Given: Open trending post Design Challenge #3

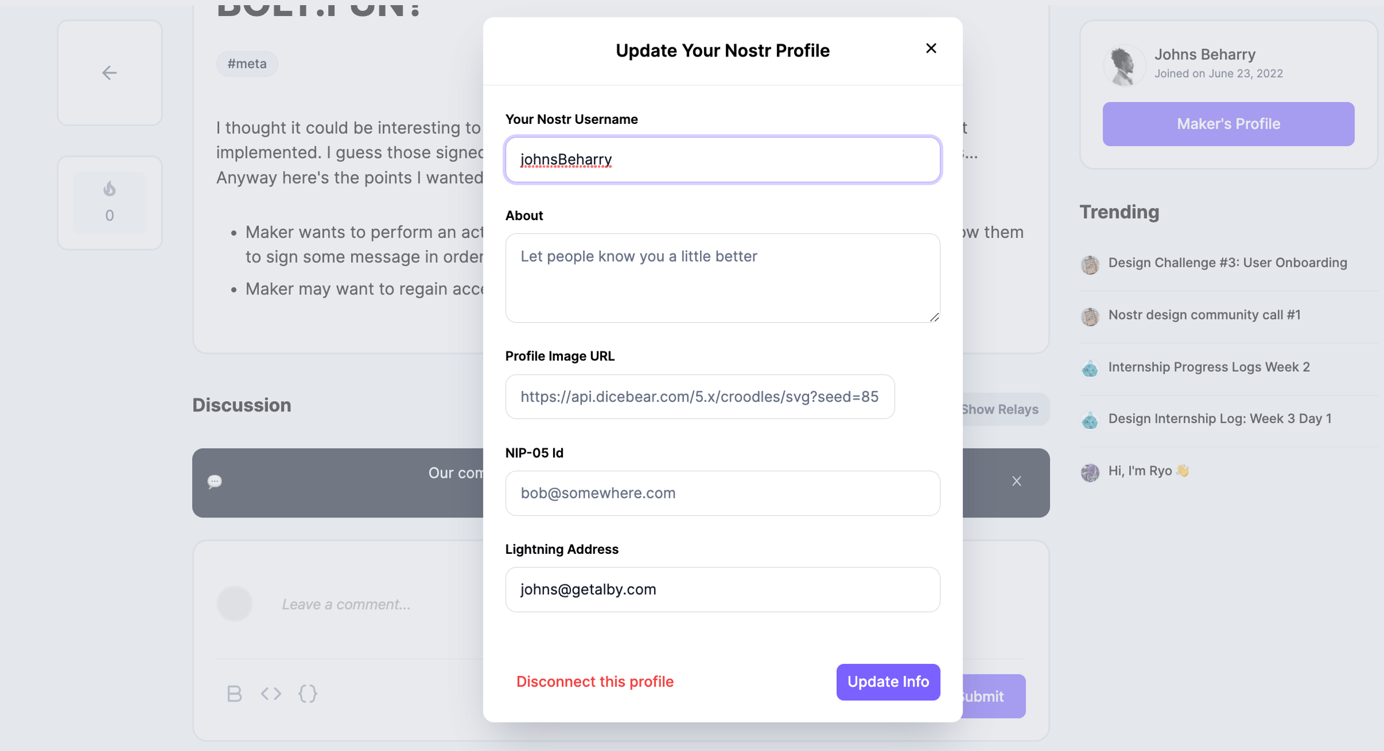Looking at the screenshot, I should click(x=1227, y=263).
